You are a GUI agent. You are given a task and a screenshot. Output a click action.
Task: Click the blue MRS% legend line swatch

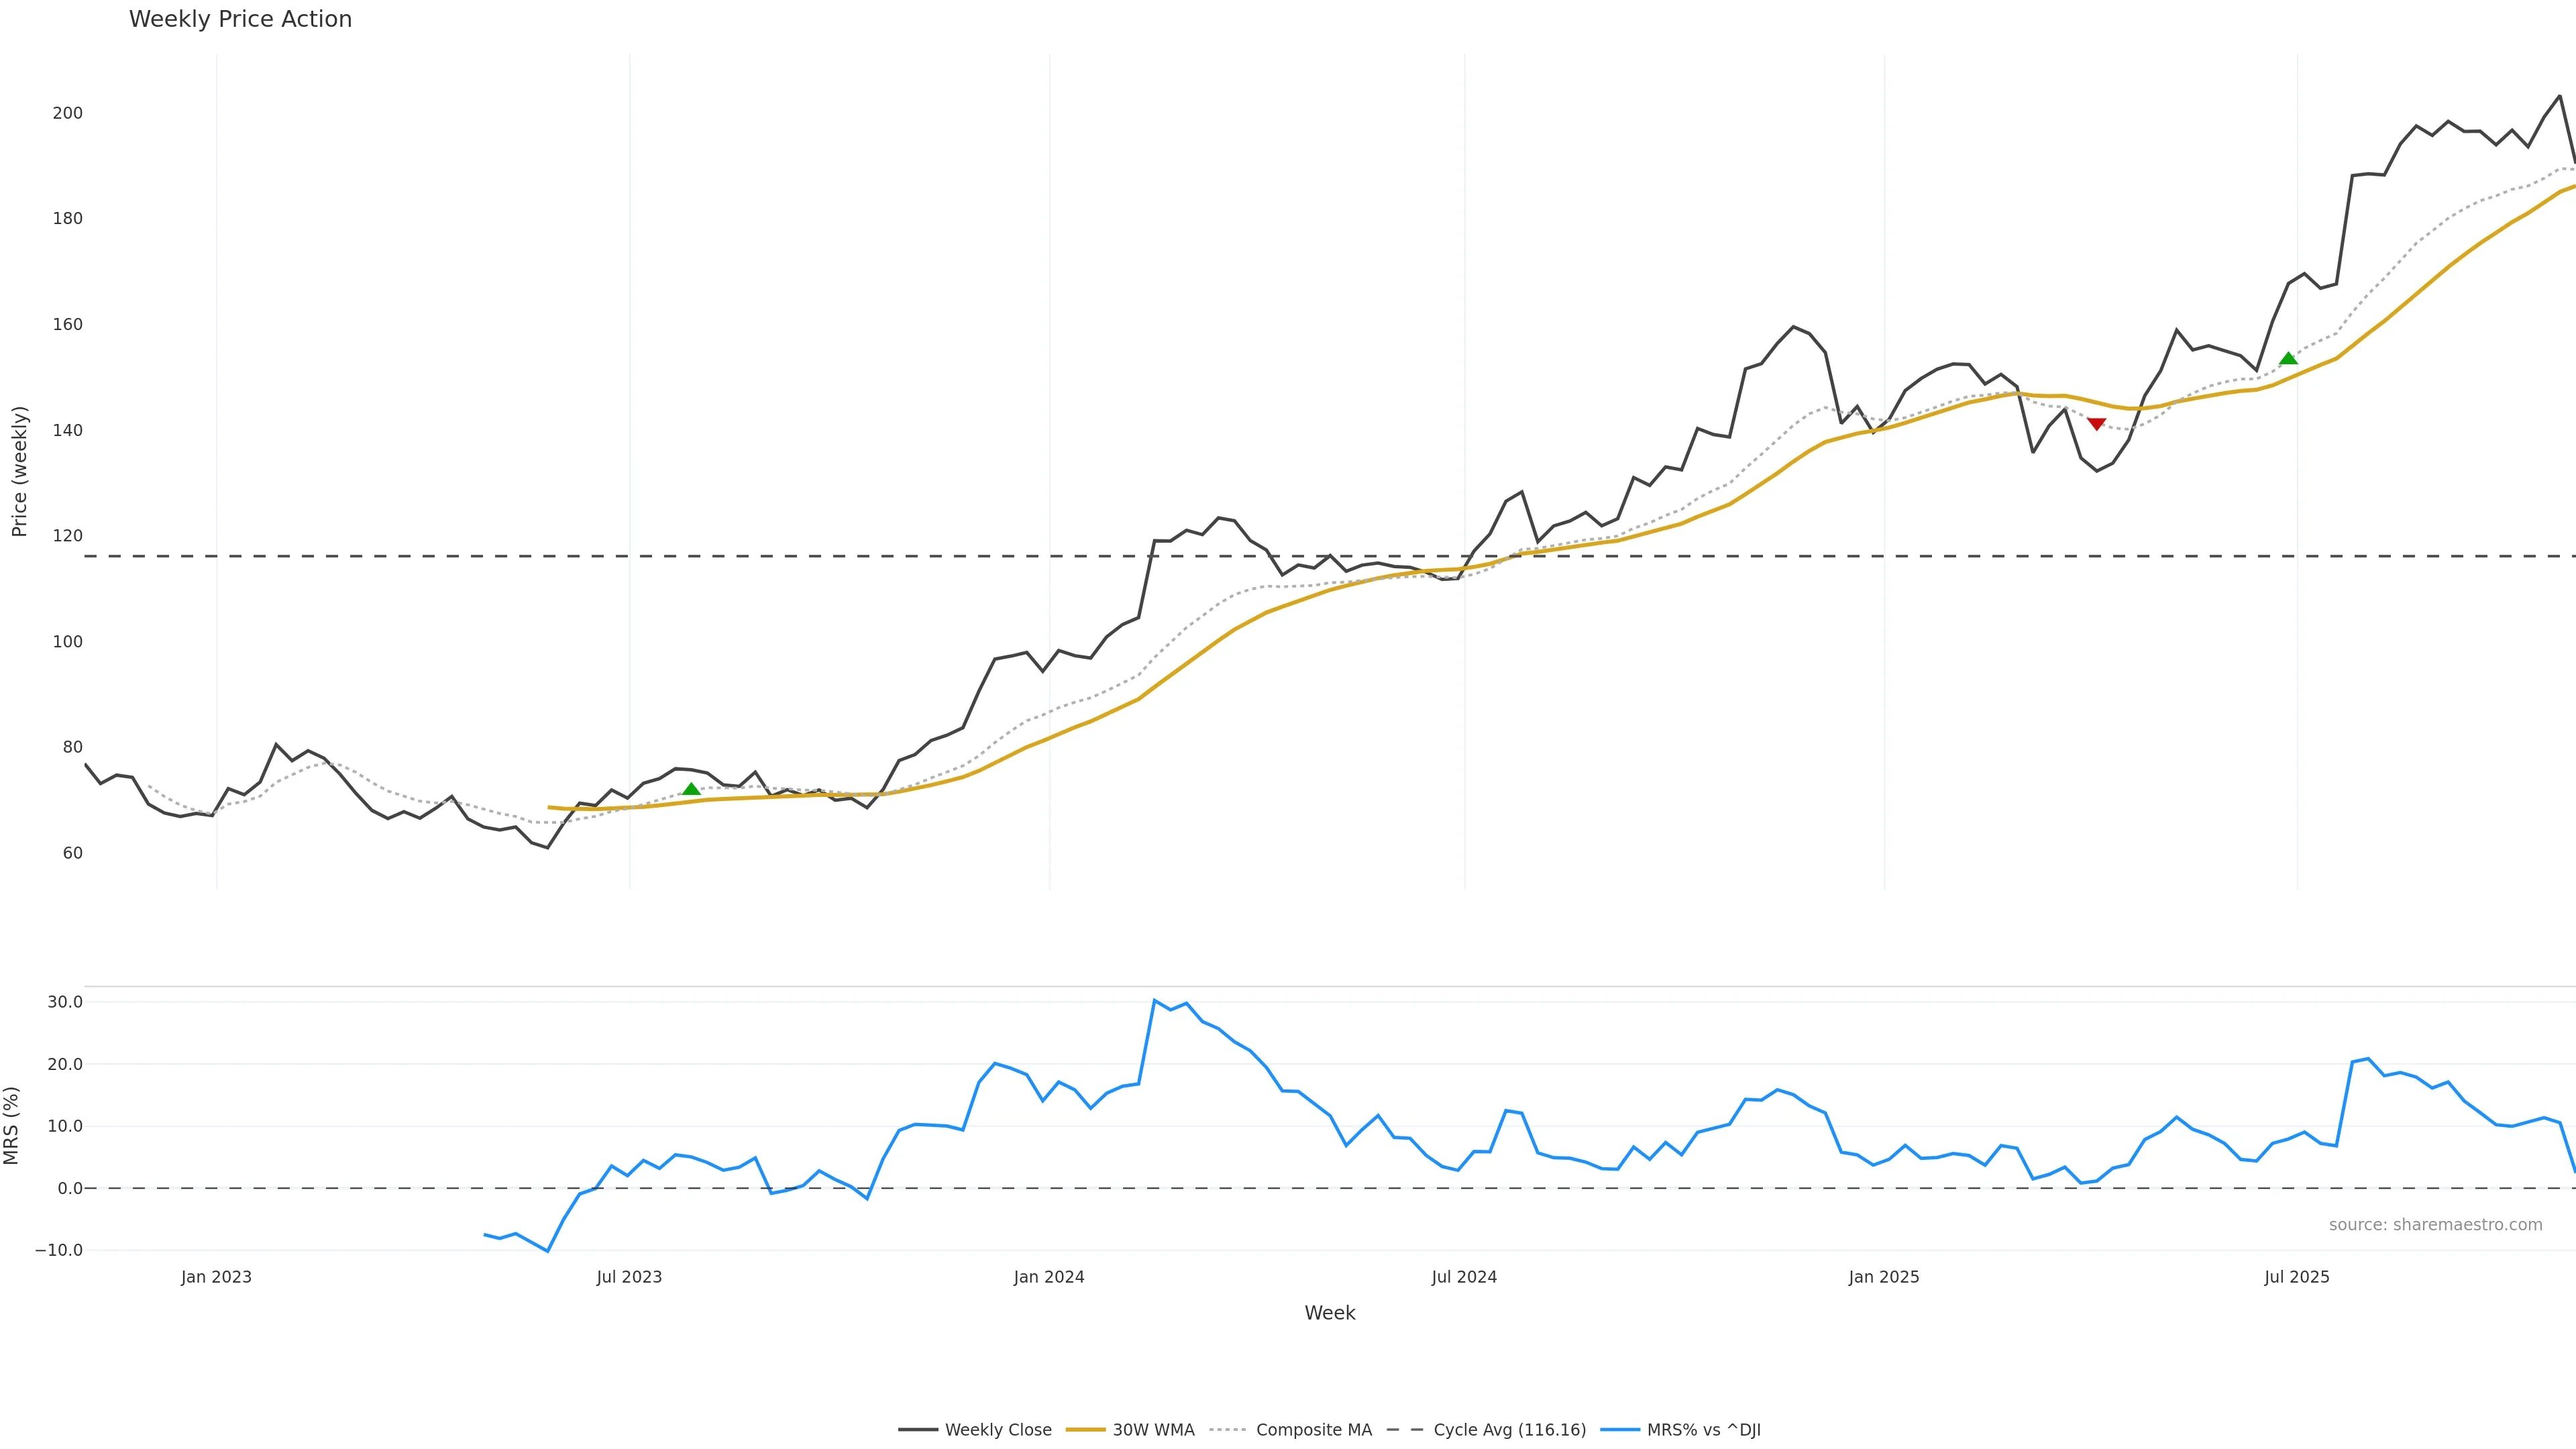click(x=1620, y=1430)
